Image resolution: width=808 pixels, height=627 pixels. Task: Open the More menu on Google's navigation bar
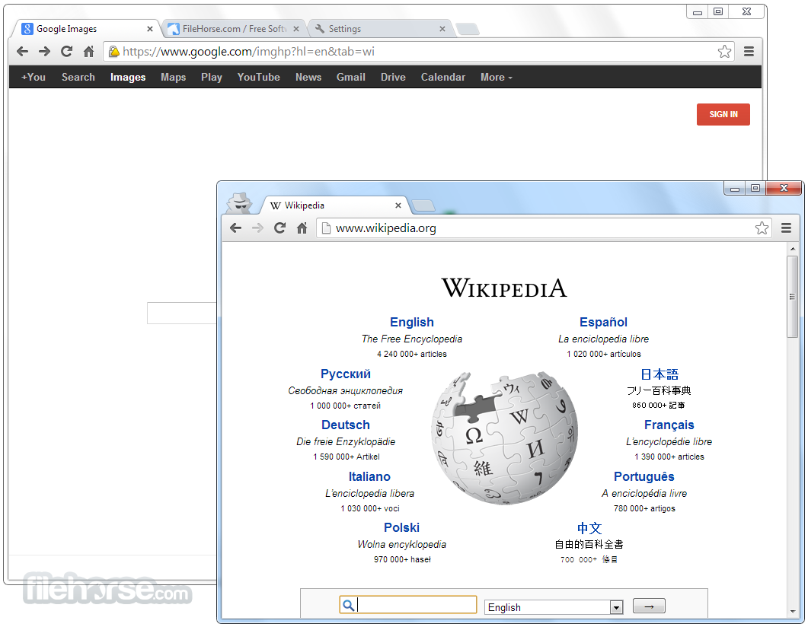tap(496, 77)
